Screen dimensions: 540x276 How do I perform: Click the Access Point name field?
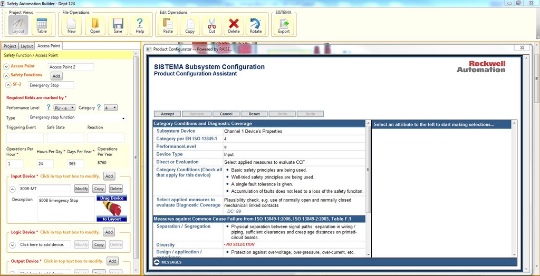[71, 67]
